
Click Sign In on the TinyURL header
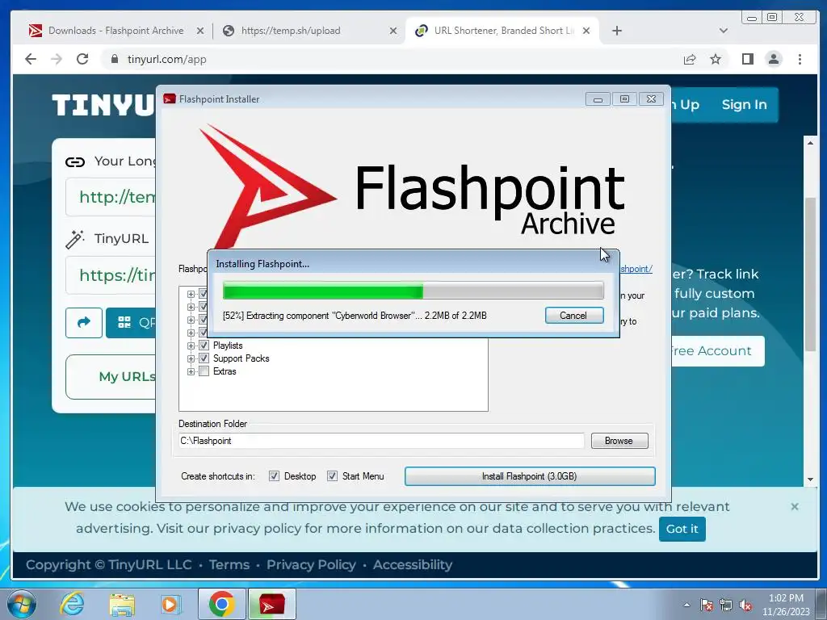coord(744,104)
